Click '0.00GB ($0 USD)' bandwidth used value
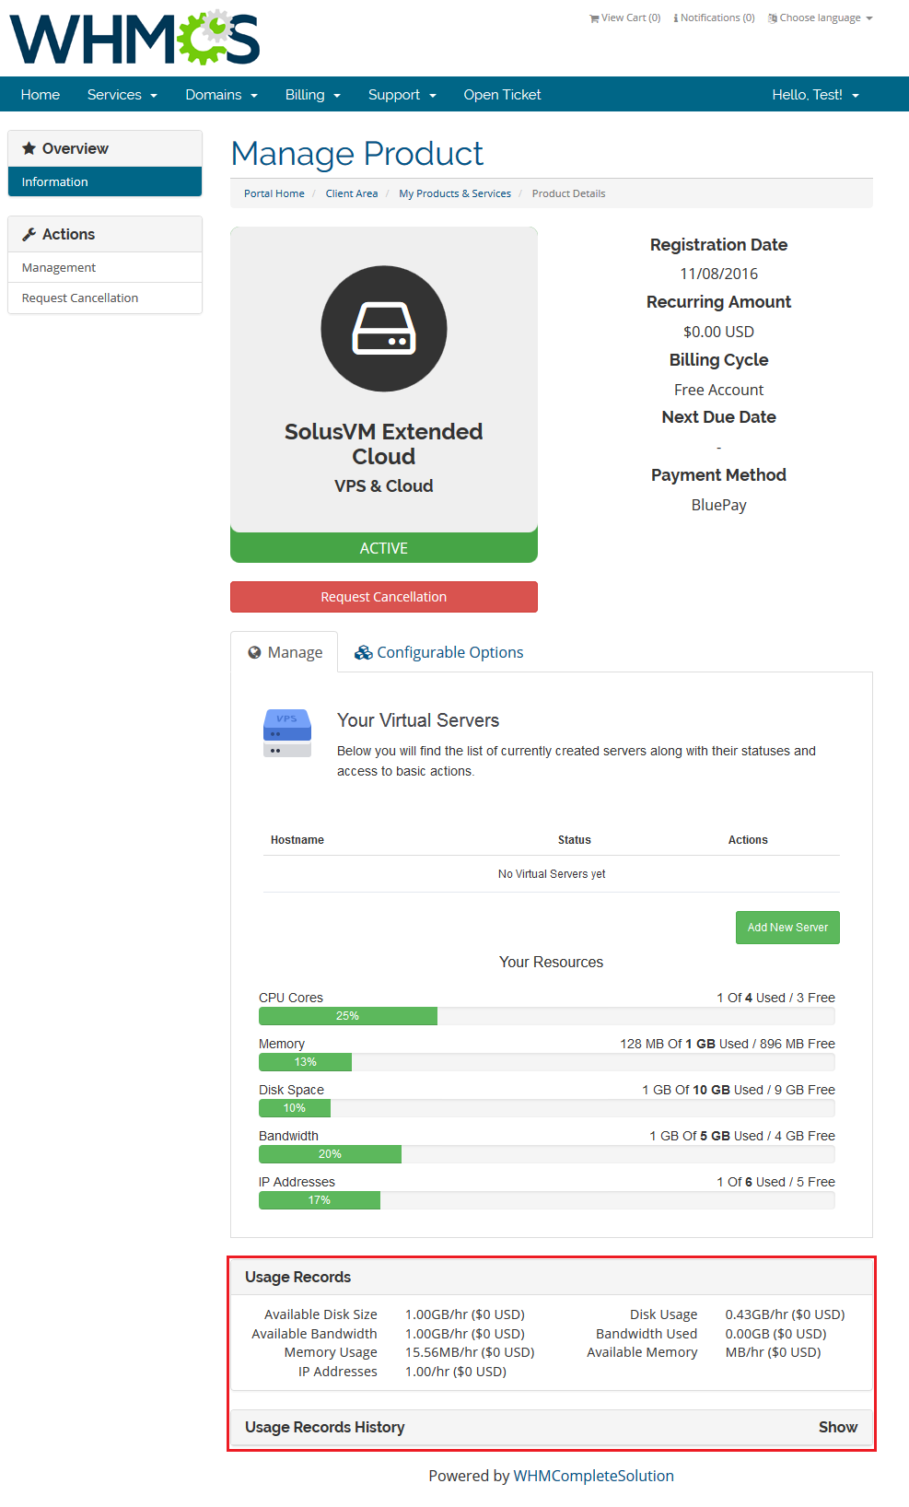 (775, 1334)
